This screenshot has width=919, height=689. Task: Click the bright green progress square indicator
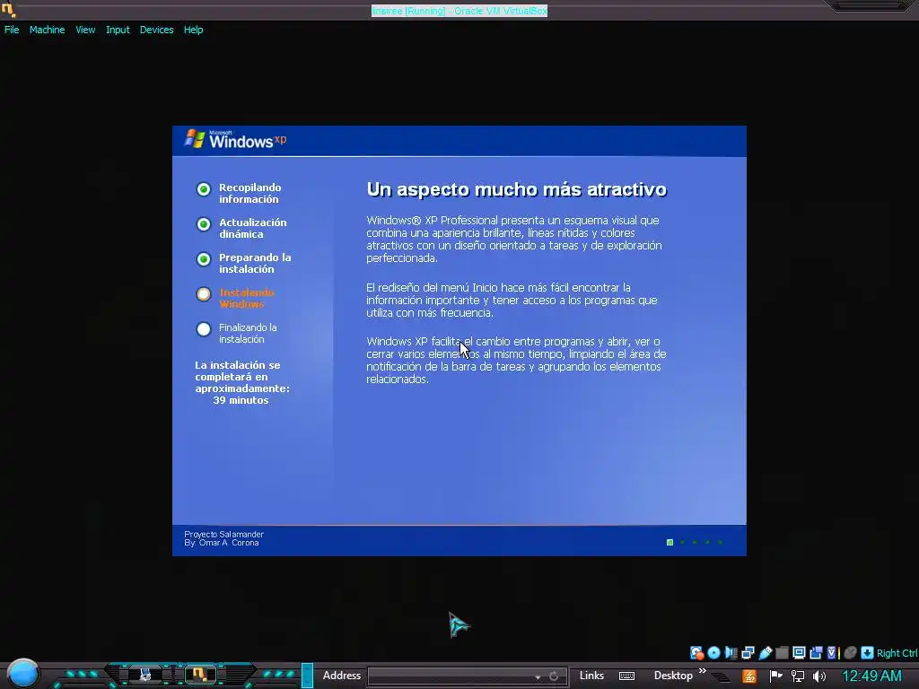[x=670, y=543]
